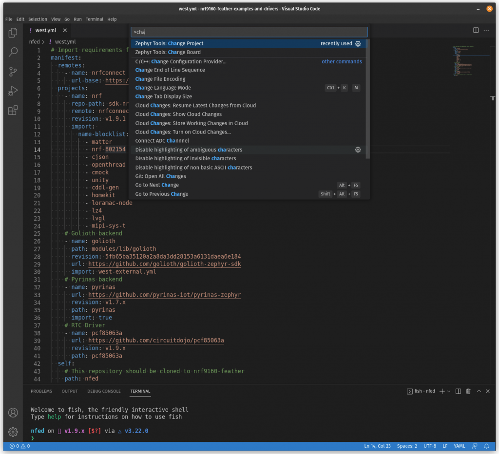Run Zephyr Tools: Change Project command
Viewport: 499px width, 454px height.
click(x=249, y=43)
